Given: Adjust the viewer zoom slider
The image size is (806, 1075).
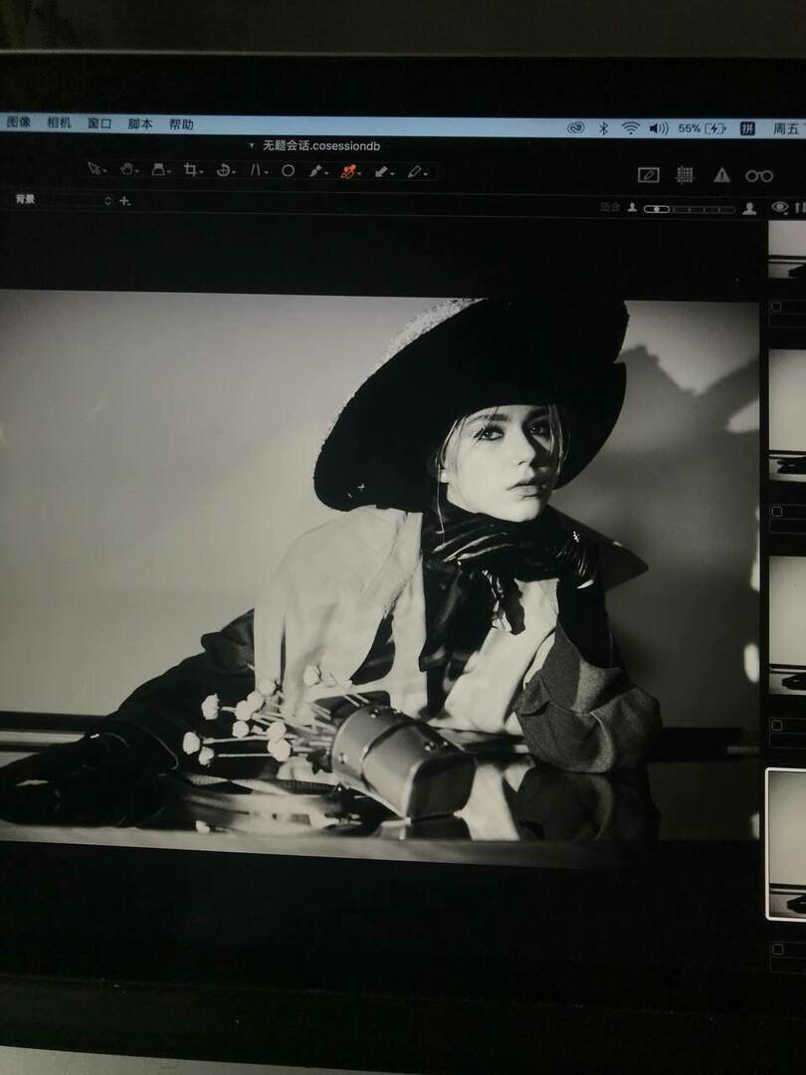Looking at the screenshot, I should click(x=689, y=209).
